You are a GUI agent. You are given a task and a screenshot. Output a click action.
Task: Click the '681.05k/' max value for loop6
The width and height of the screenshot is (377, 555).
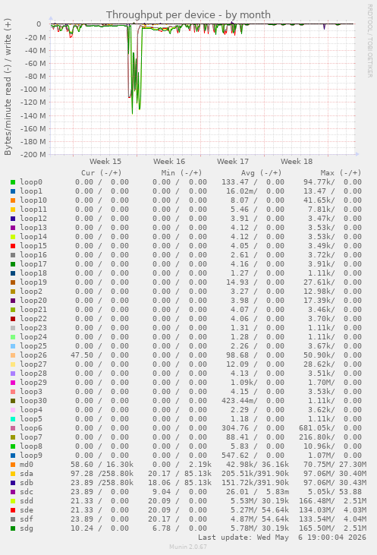317,428
